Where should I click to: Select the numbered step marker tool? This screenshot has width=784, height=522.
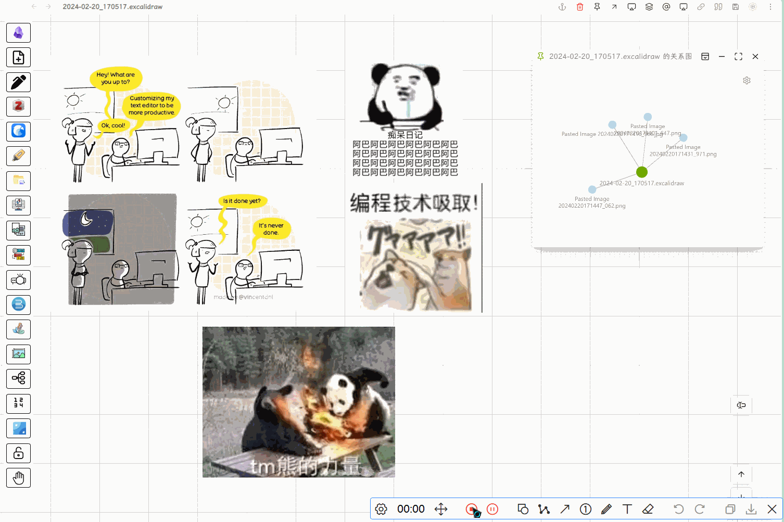click(x=586, y=509)
